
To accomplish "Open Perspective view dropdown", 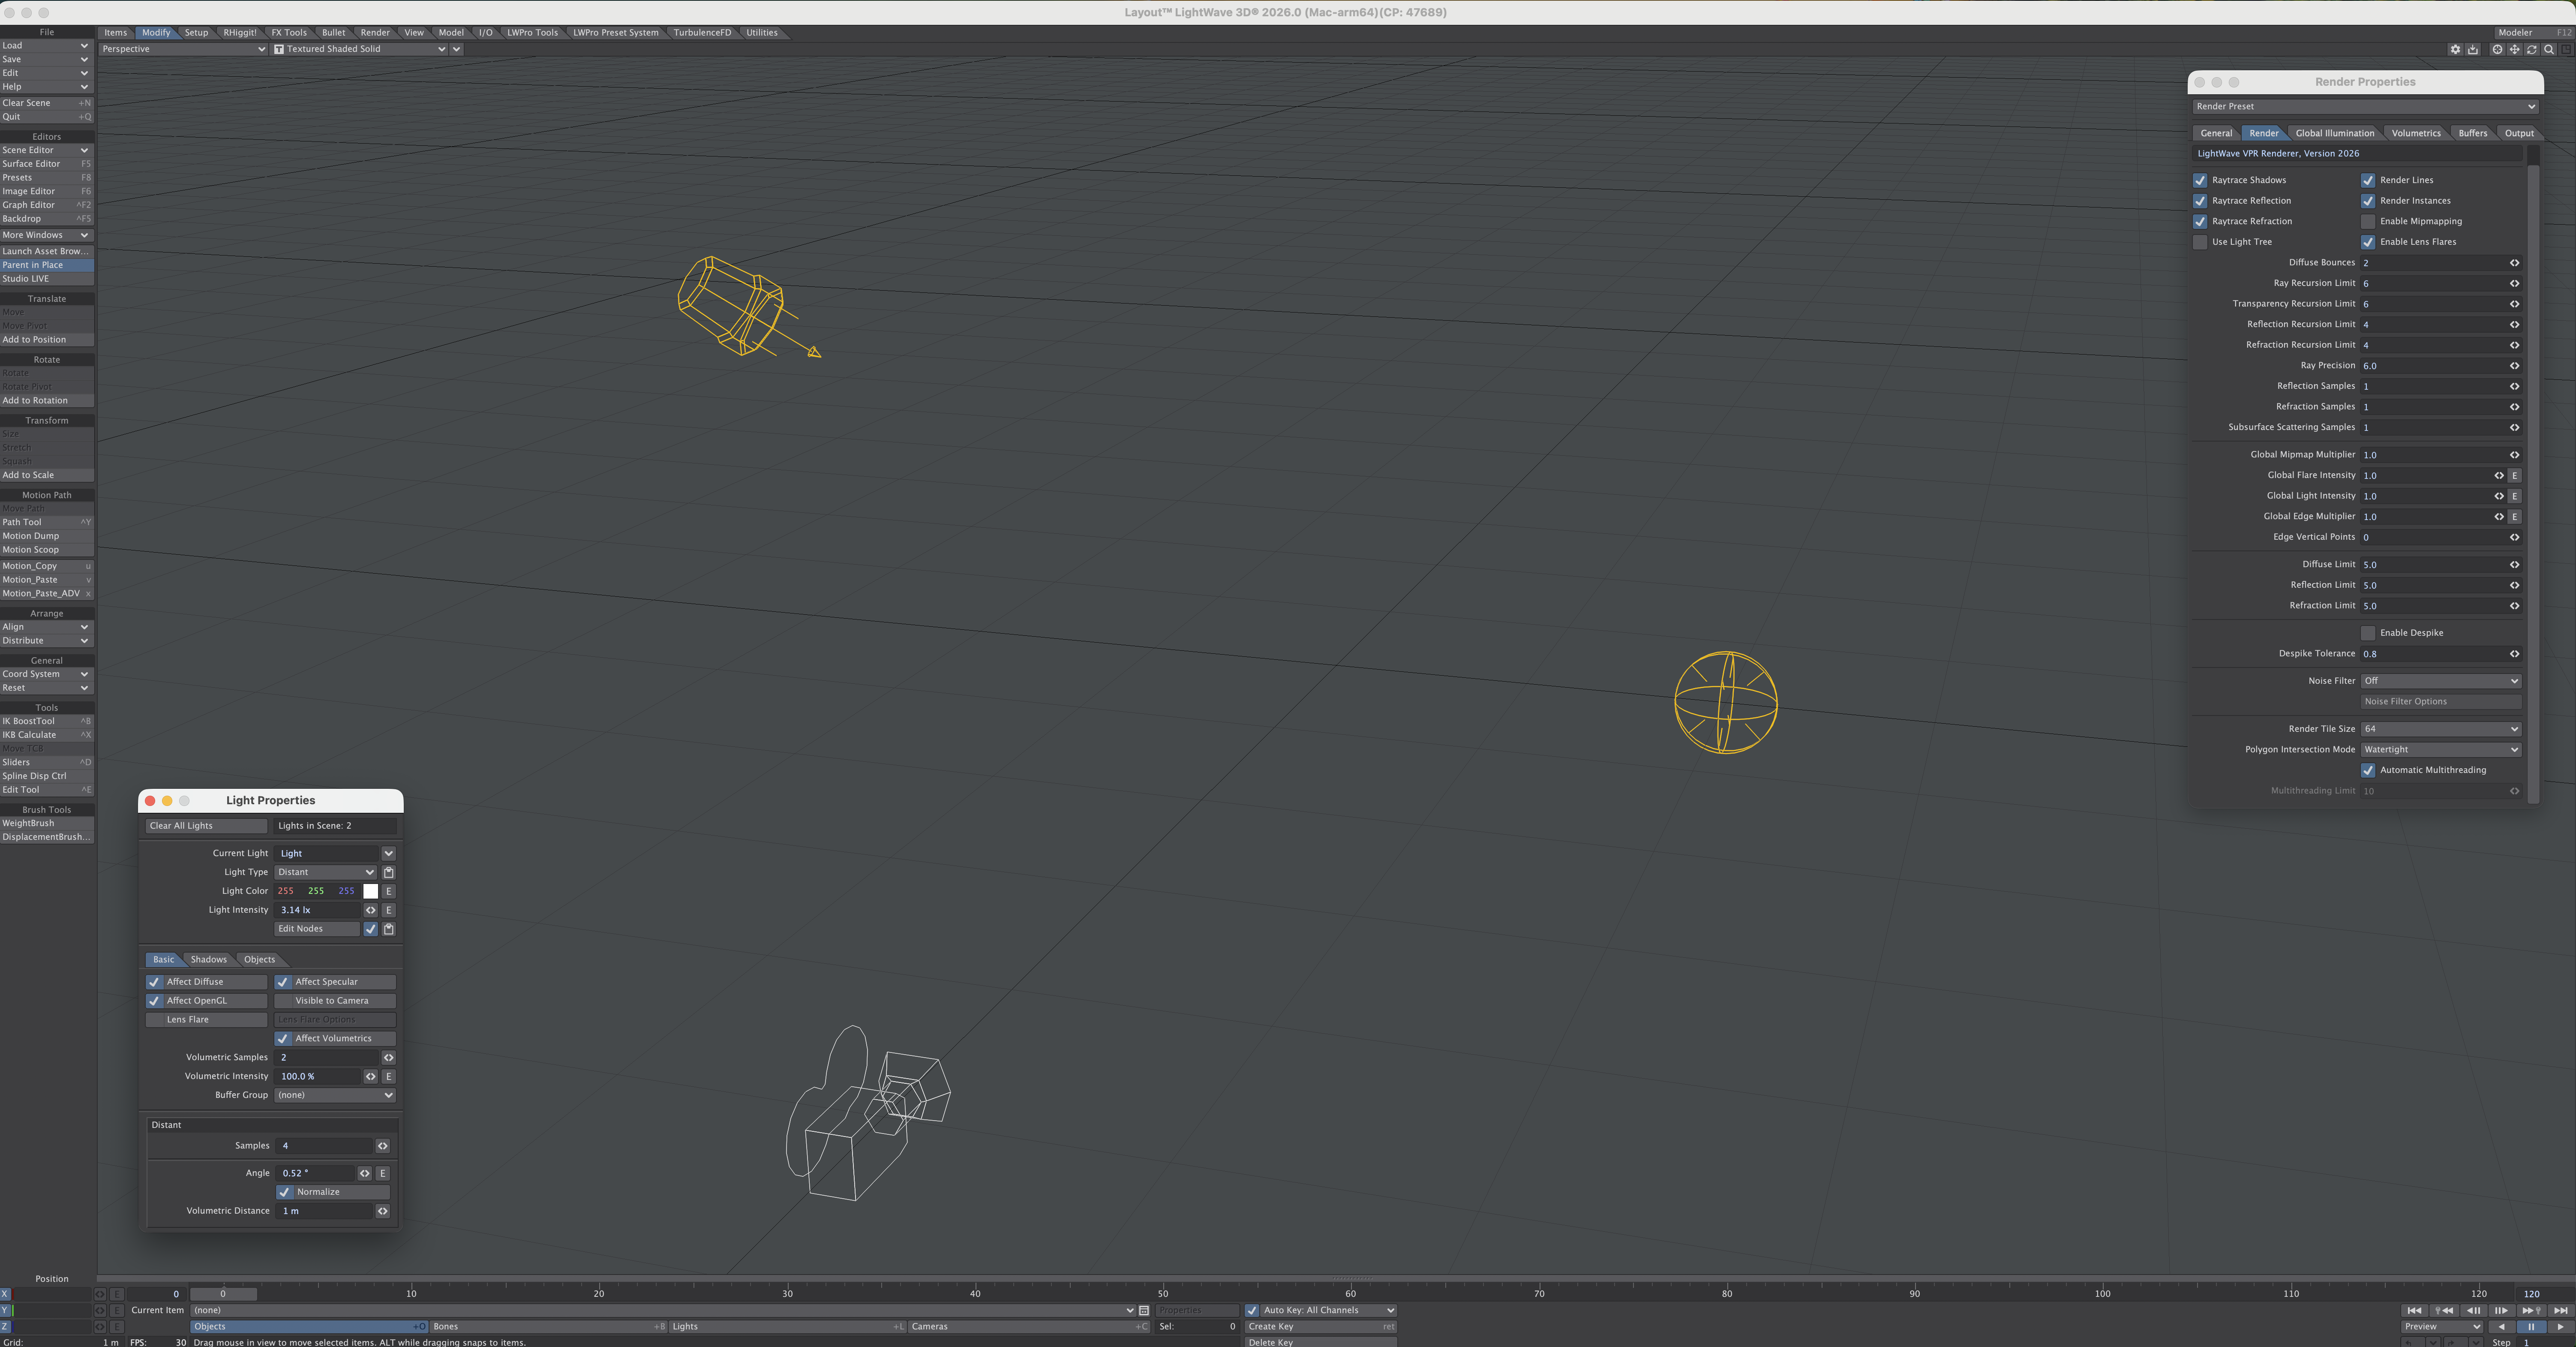I will click(x=183, y=49).
